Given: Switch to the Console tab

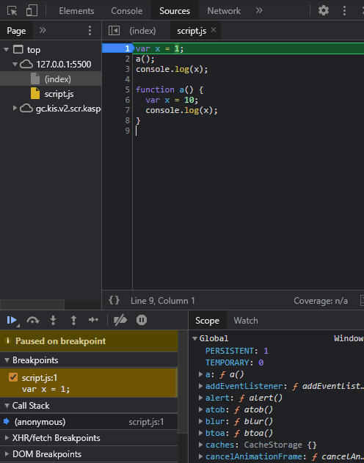Looking at the screenshot, I should [x=127, y=11].
